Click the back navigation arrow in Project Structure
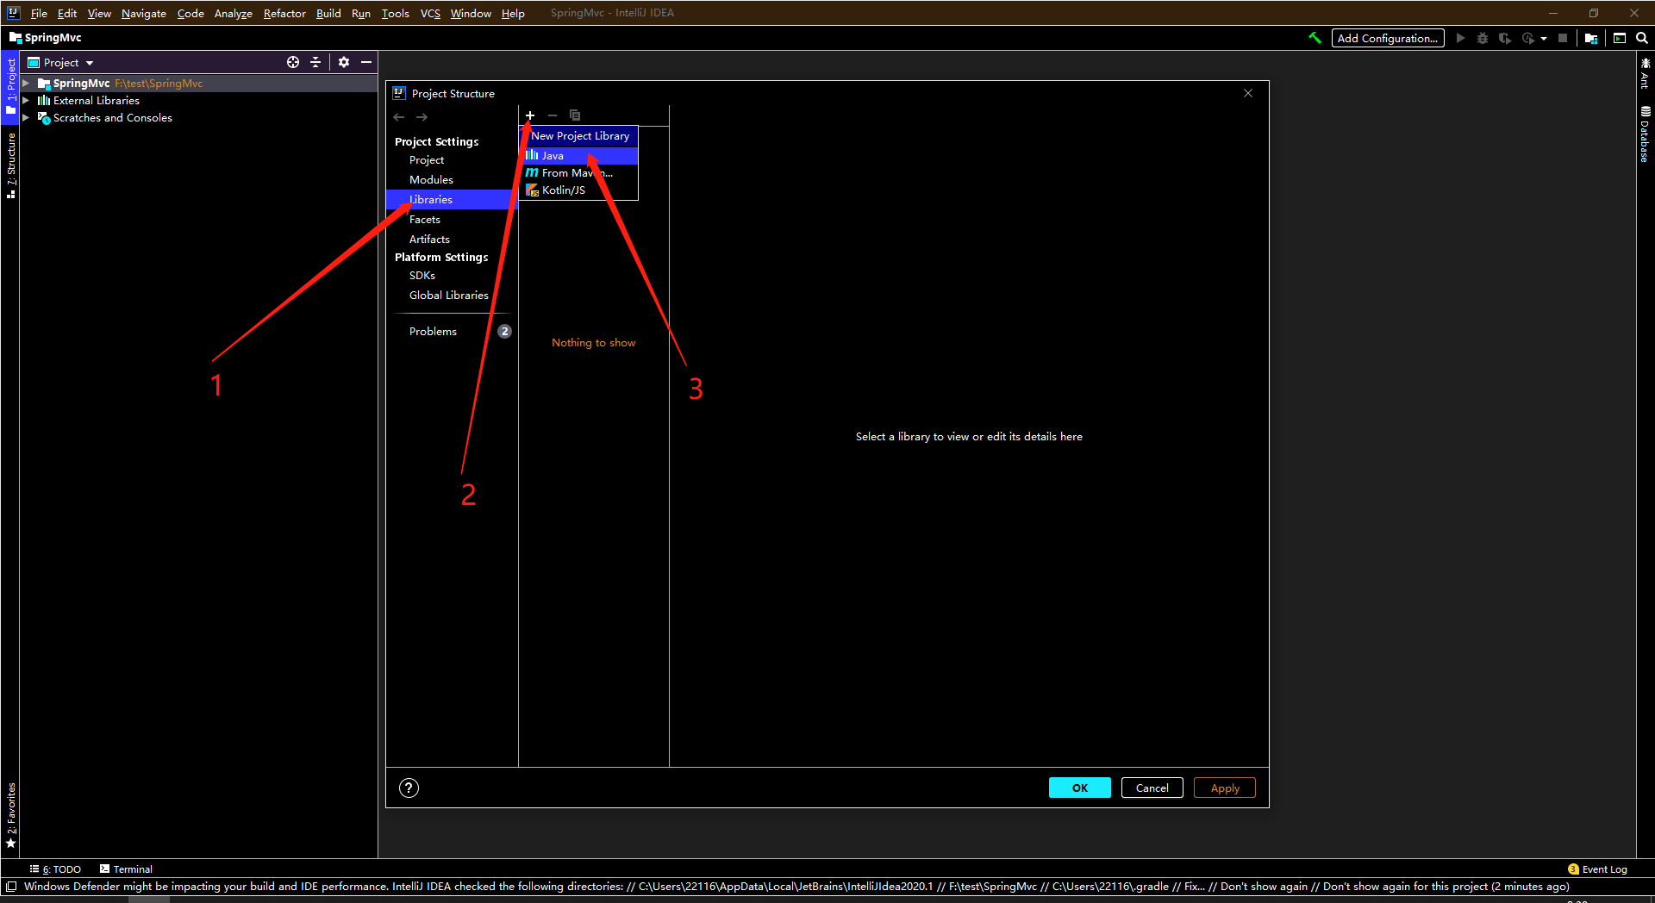The image size is (1655, 903). (x=399, y=117)
